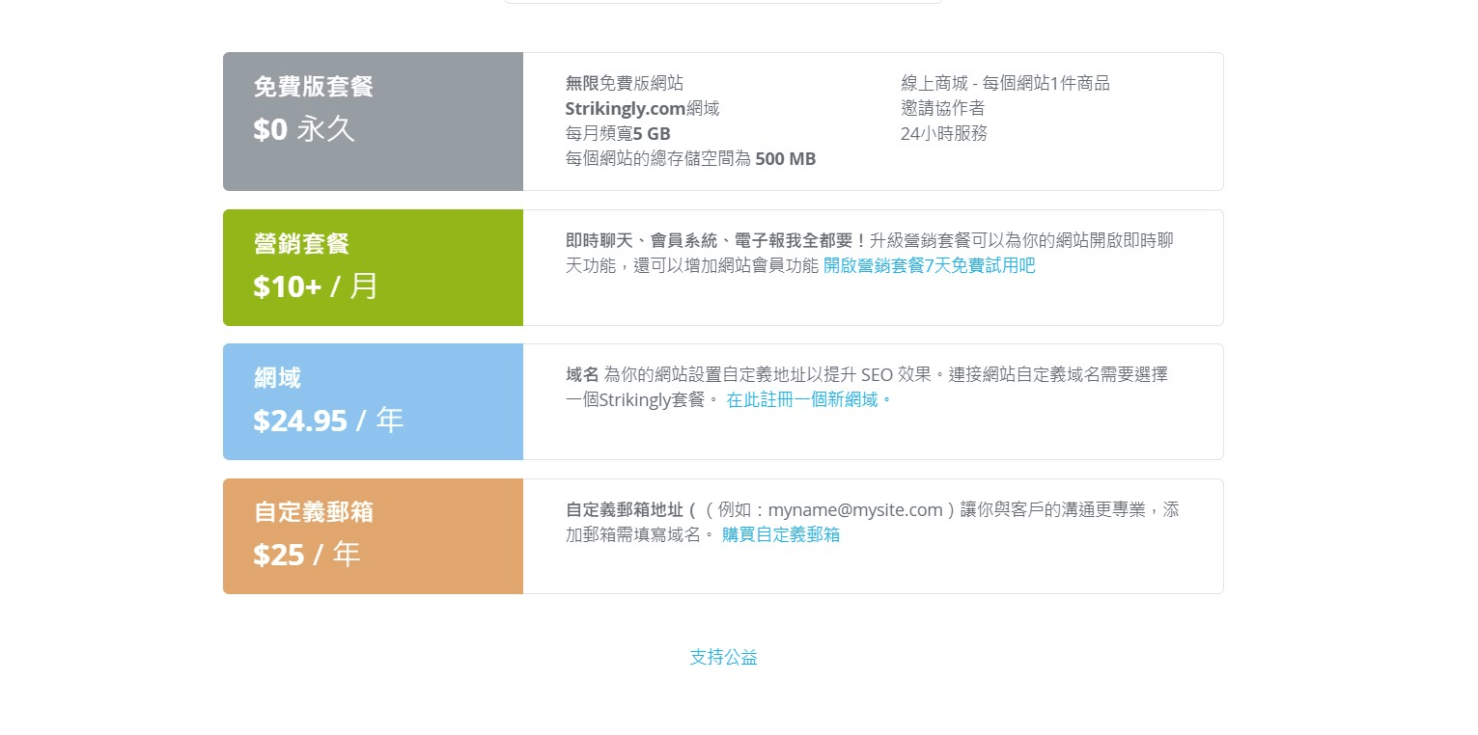Click the $24.95 / 年 price label
This screenshot has height=735, width=1478.
(x=328, y=419)
